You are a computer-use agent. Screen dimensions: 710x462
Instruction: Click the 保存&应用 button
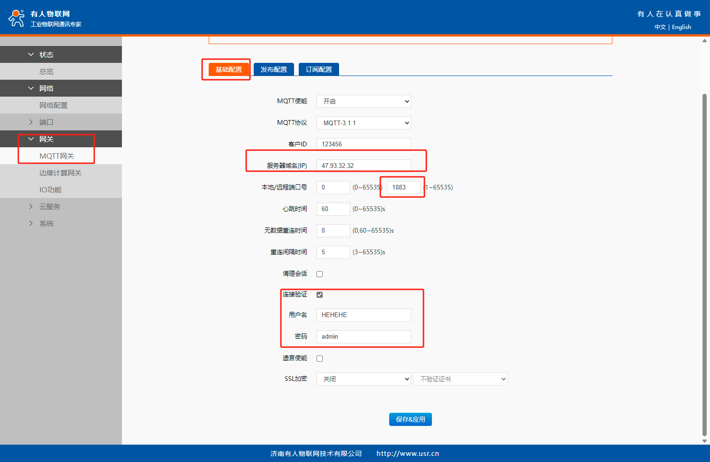point(410,419)
